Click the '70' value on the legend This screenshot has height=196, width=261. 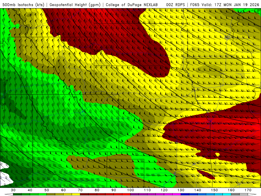[x=80, y=190]
